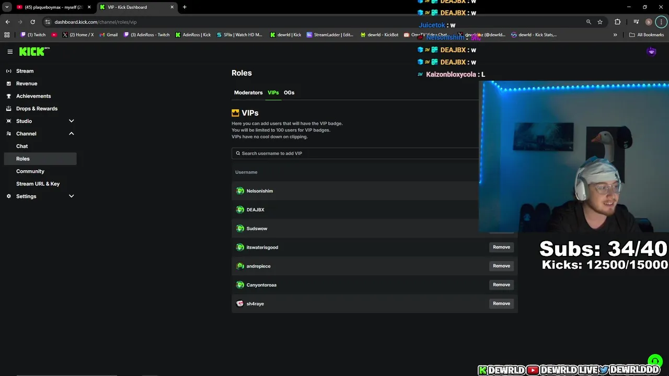Expand the Settings section chevron
669x376 pixels.
(72, 196)
